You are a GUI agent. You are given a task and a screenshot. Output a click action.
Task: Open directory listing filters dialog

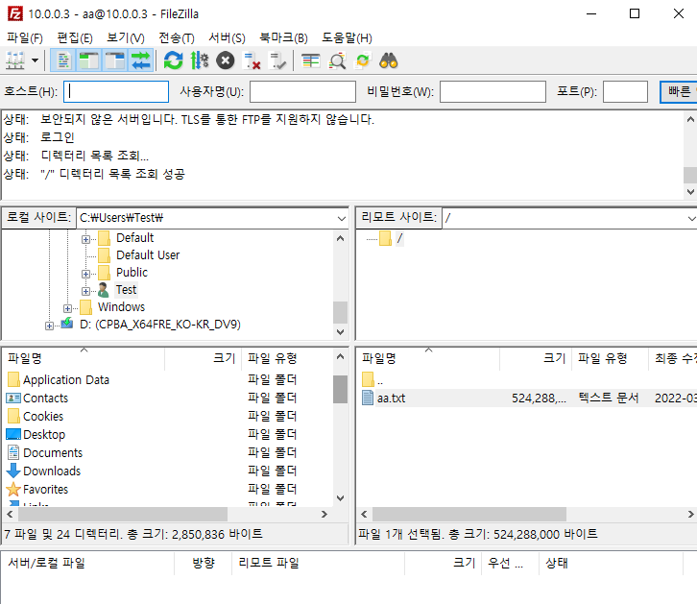pyautogui.click(x=311, y=60)
